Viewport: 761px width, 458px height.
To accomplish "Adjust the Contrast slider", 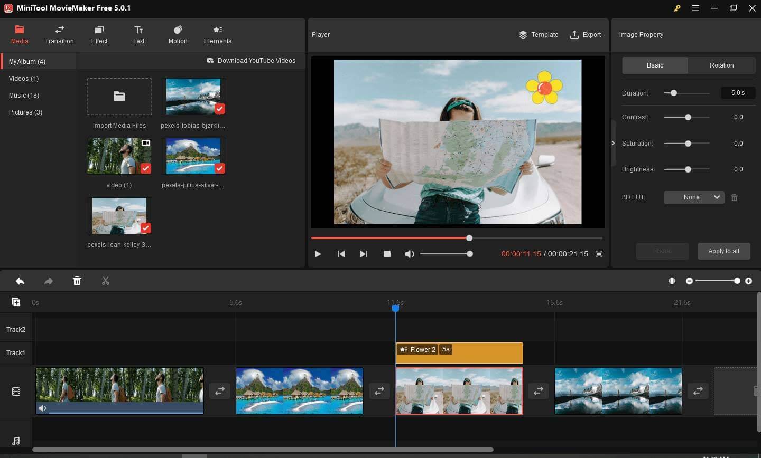I will tap(687, 117).
